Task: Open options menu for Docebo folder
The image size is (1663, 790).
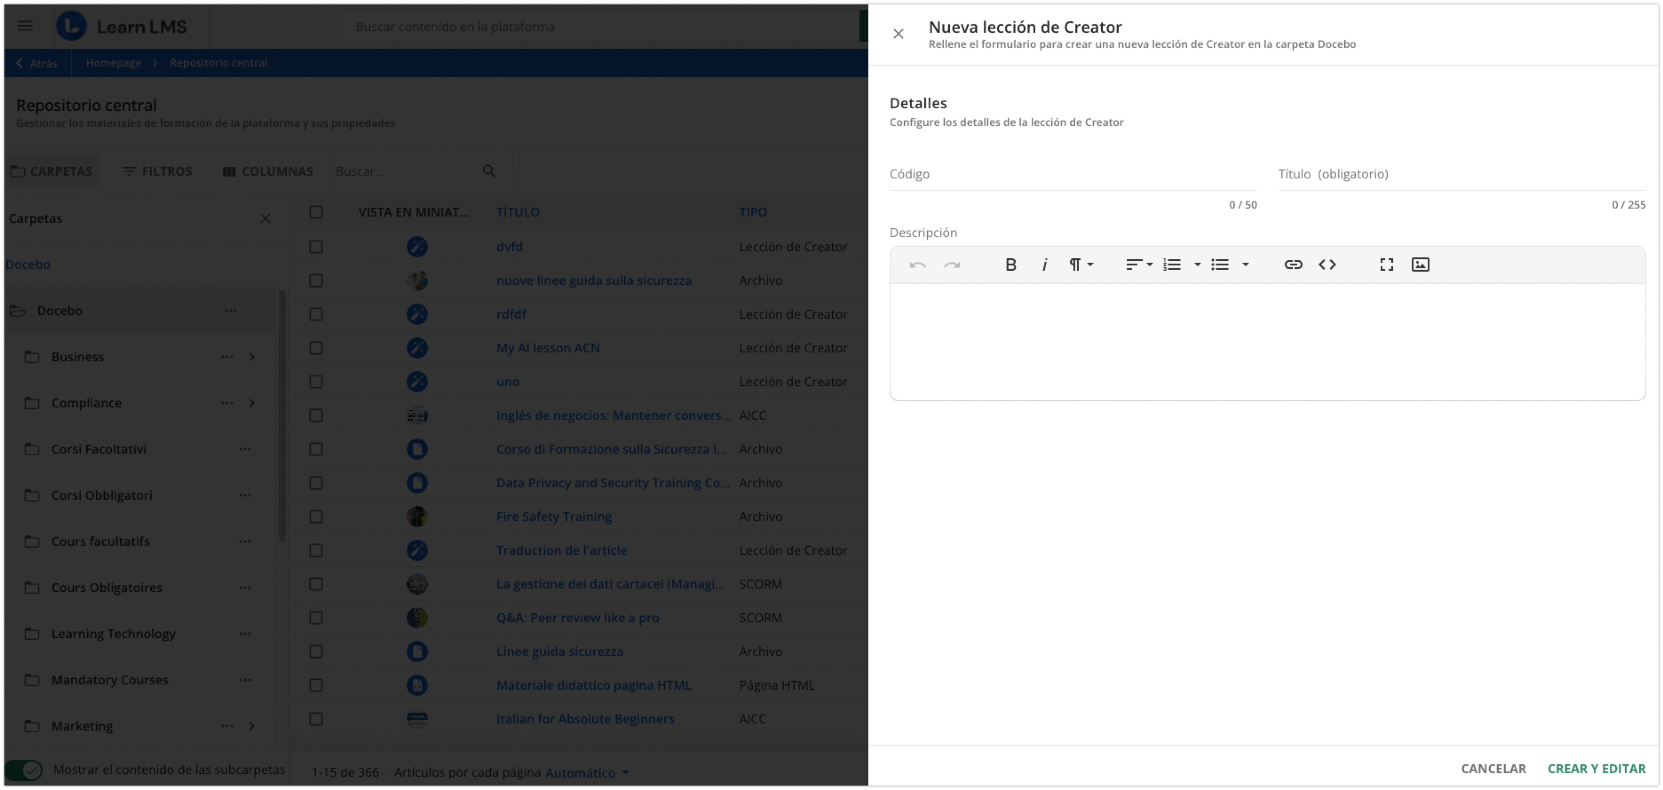Action: (x=230, y=310)
